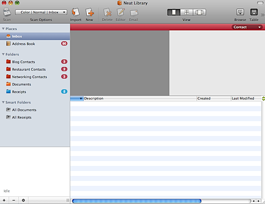Click the All Documents smart folder icon
265x204 pixels.
tap(8, 110)
